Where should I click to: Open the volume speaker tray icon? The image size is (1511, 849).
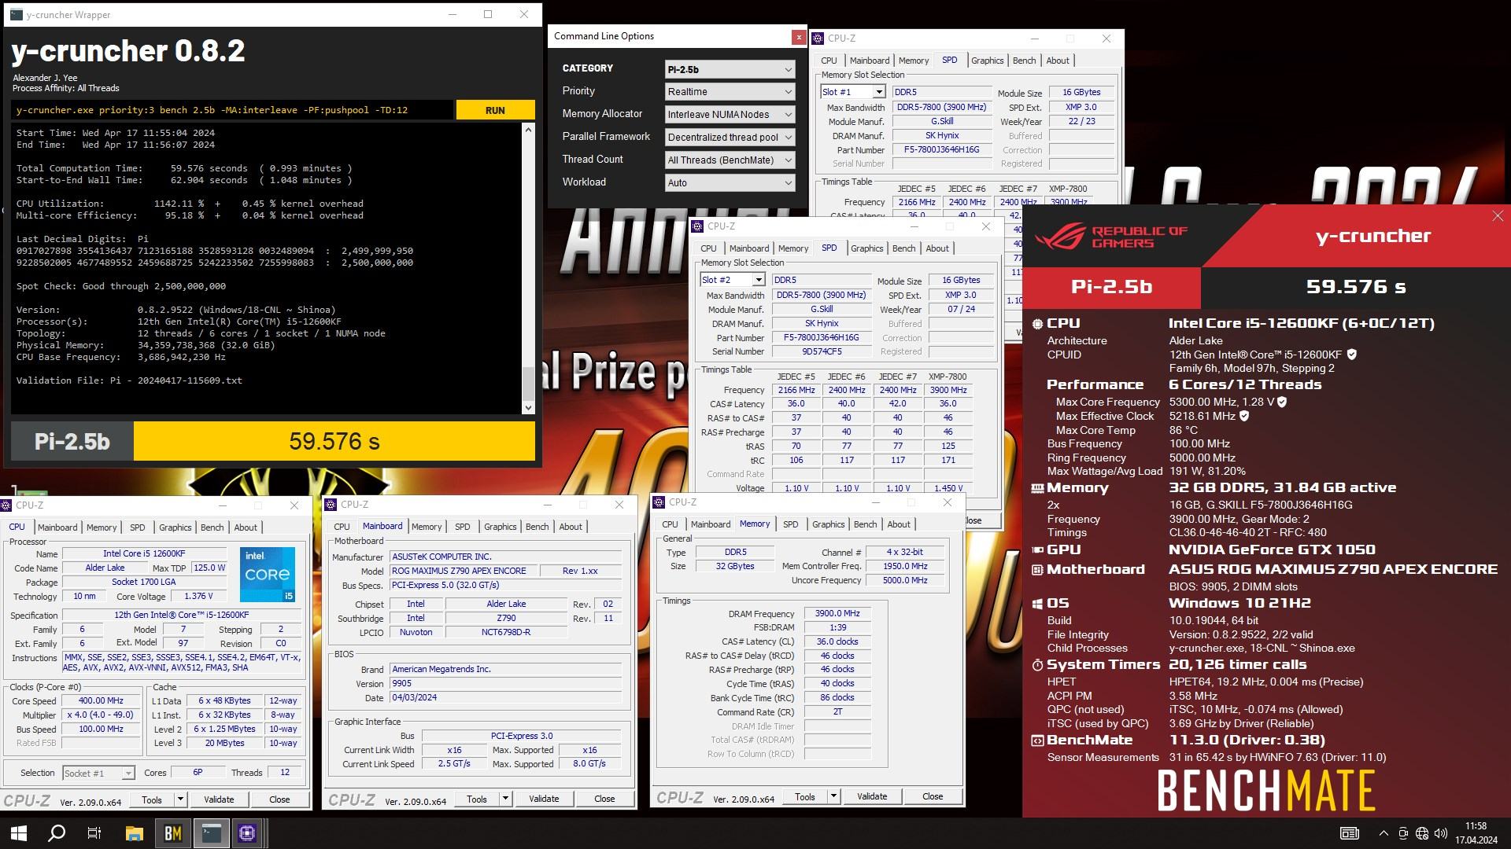pyautogui.click(x=1441, y=833)
